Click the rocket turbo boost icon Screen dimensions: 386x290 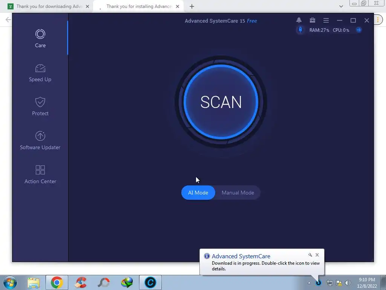coord(300,30)
